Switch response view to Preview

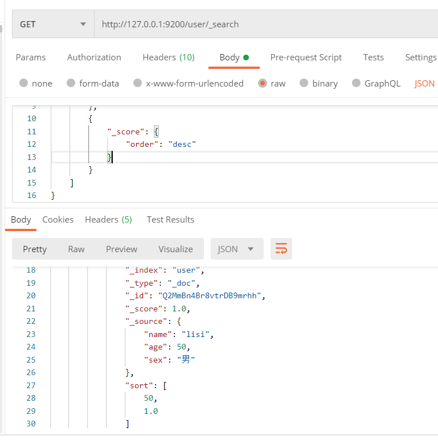121,249
